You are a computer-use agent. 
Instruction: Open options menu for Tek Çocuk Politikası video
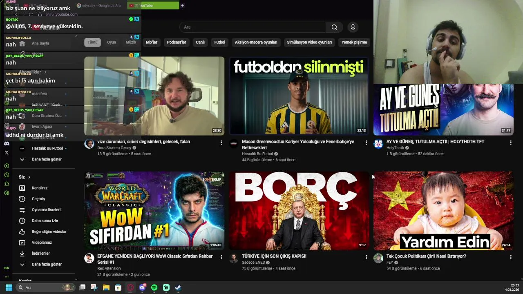point(511,257)
